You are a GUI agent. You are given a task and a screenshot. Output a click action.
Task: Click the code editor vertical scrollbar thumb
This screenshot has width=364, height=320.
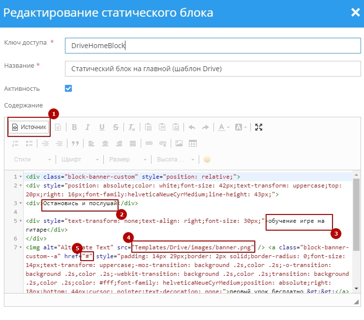coord(356,214)
